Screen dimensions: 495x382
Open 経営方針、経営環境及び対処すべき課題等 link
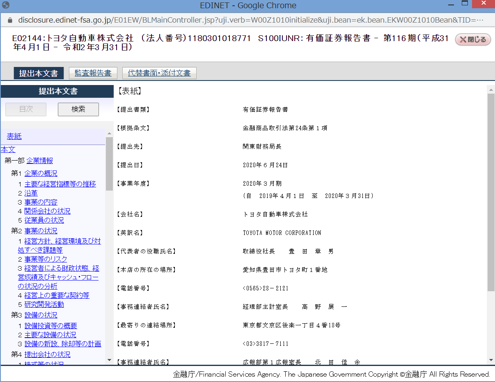coord(60,245)
